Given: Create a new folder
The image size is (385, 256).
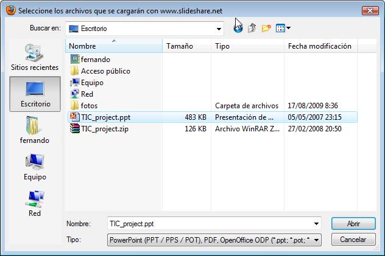Looking at the screenshot, I should pos(266,28).
